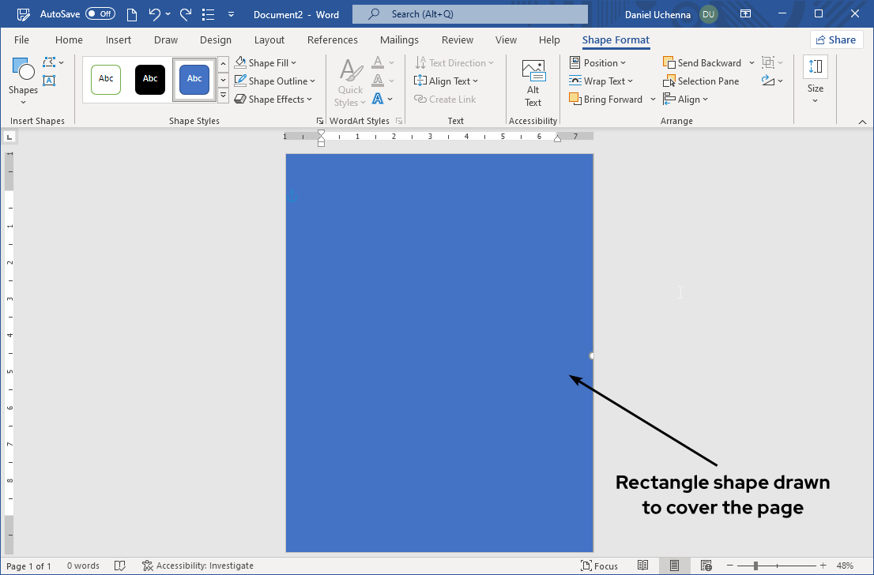874x575 pixels.
Task: Open the Selection Pane
Action: (x=702, y=81)
